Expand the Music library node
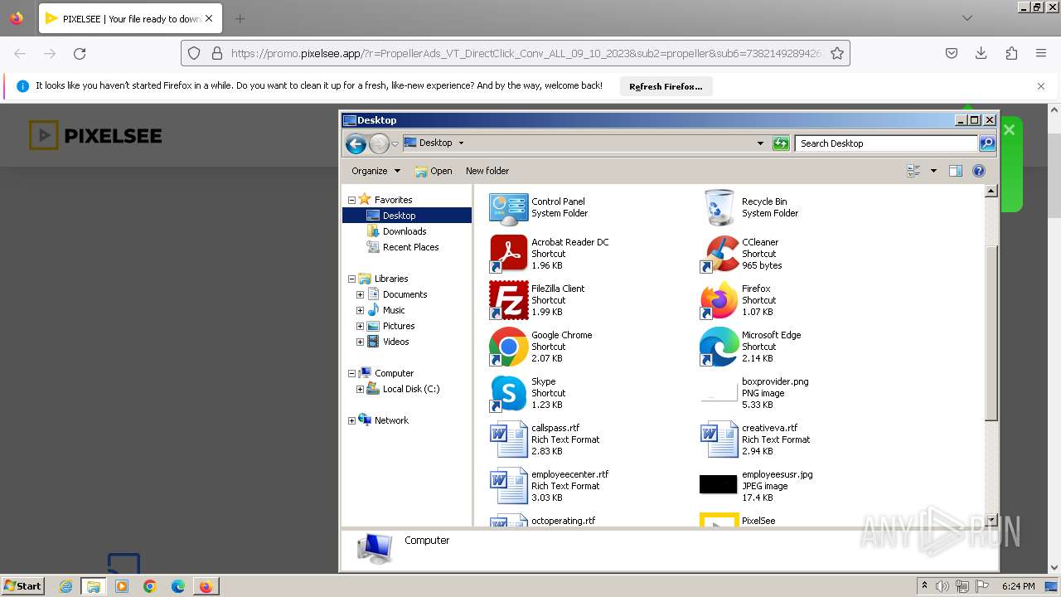Viewport: 1061px width, 597px height. pyautogui.click(x=360, y=310)
